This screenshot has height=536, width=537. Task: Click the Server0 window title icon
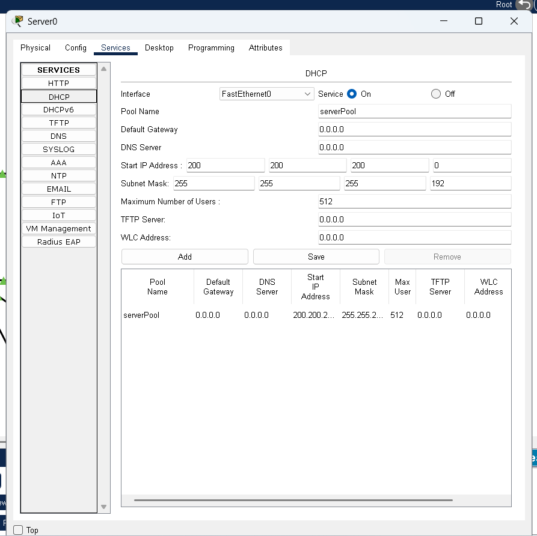coord(17,21)
